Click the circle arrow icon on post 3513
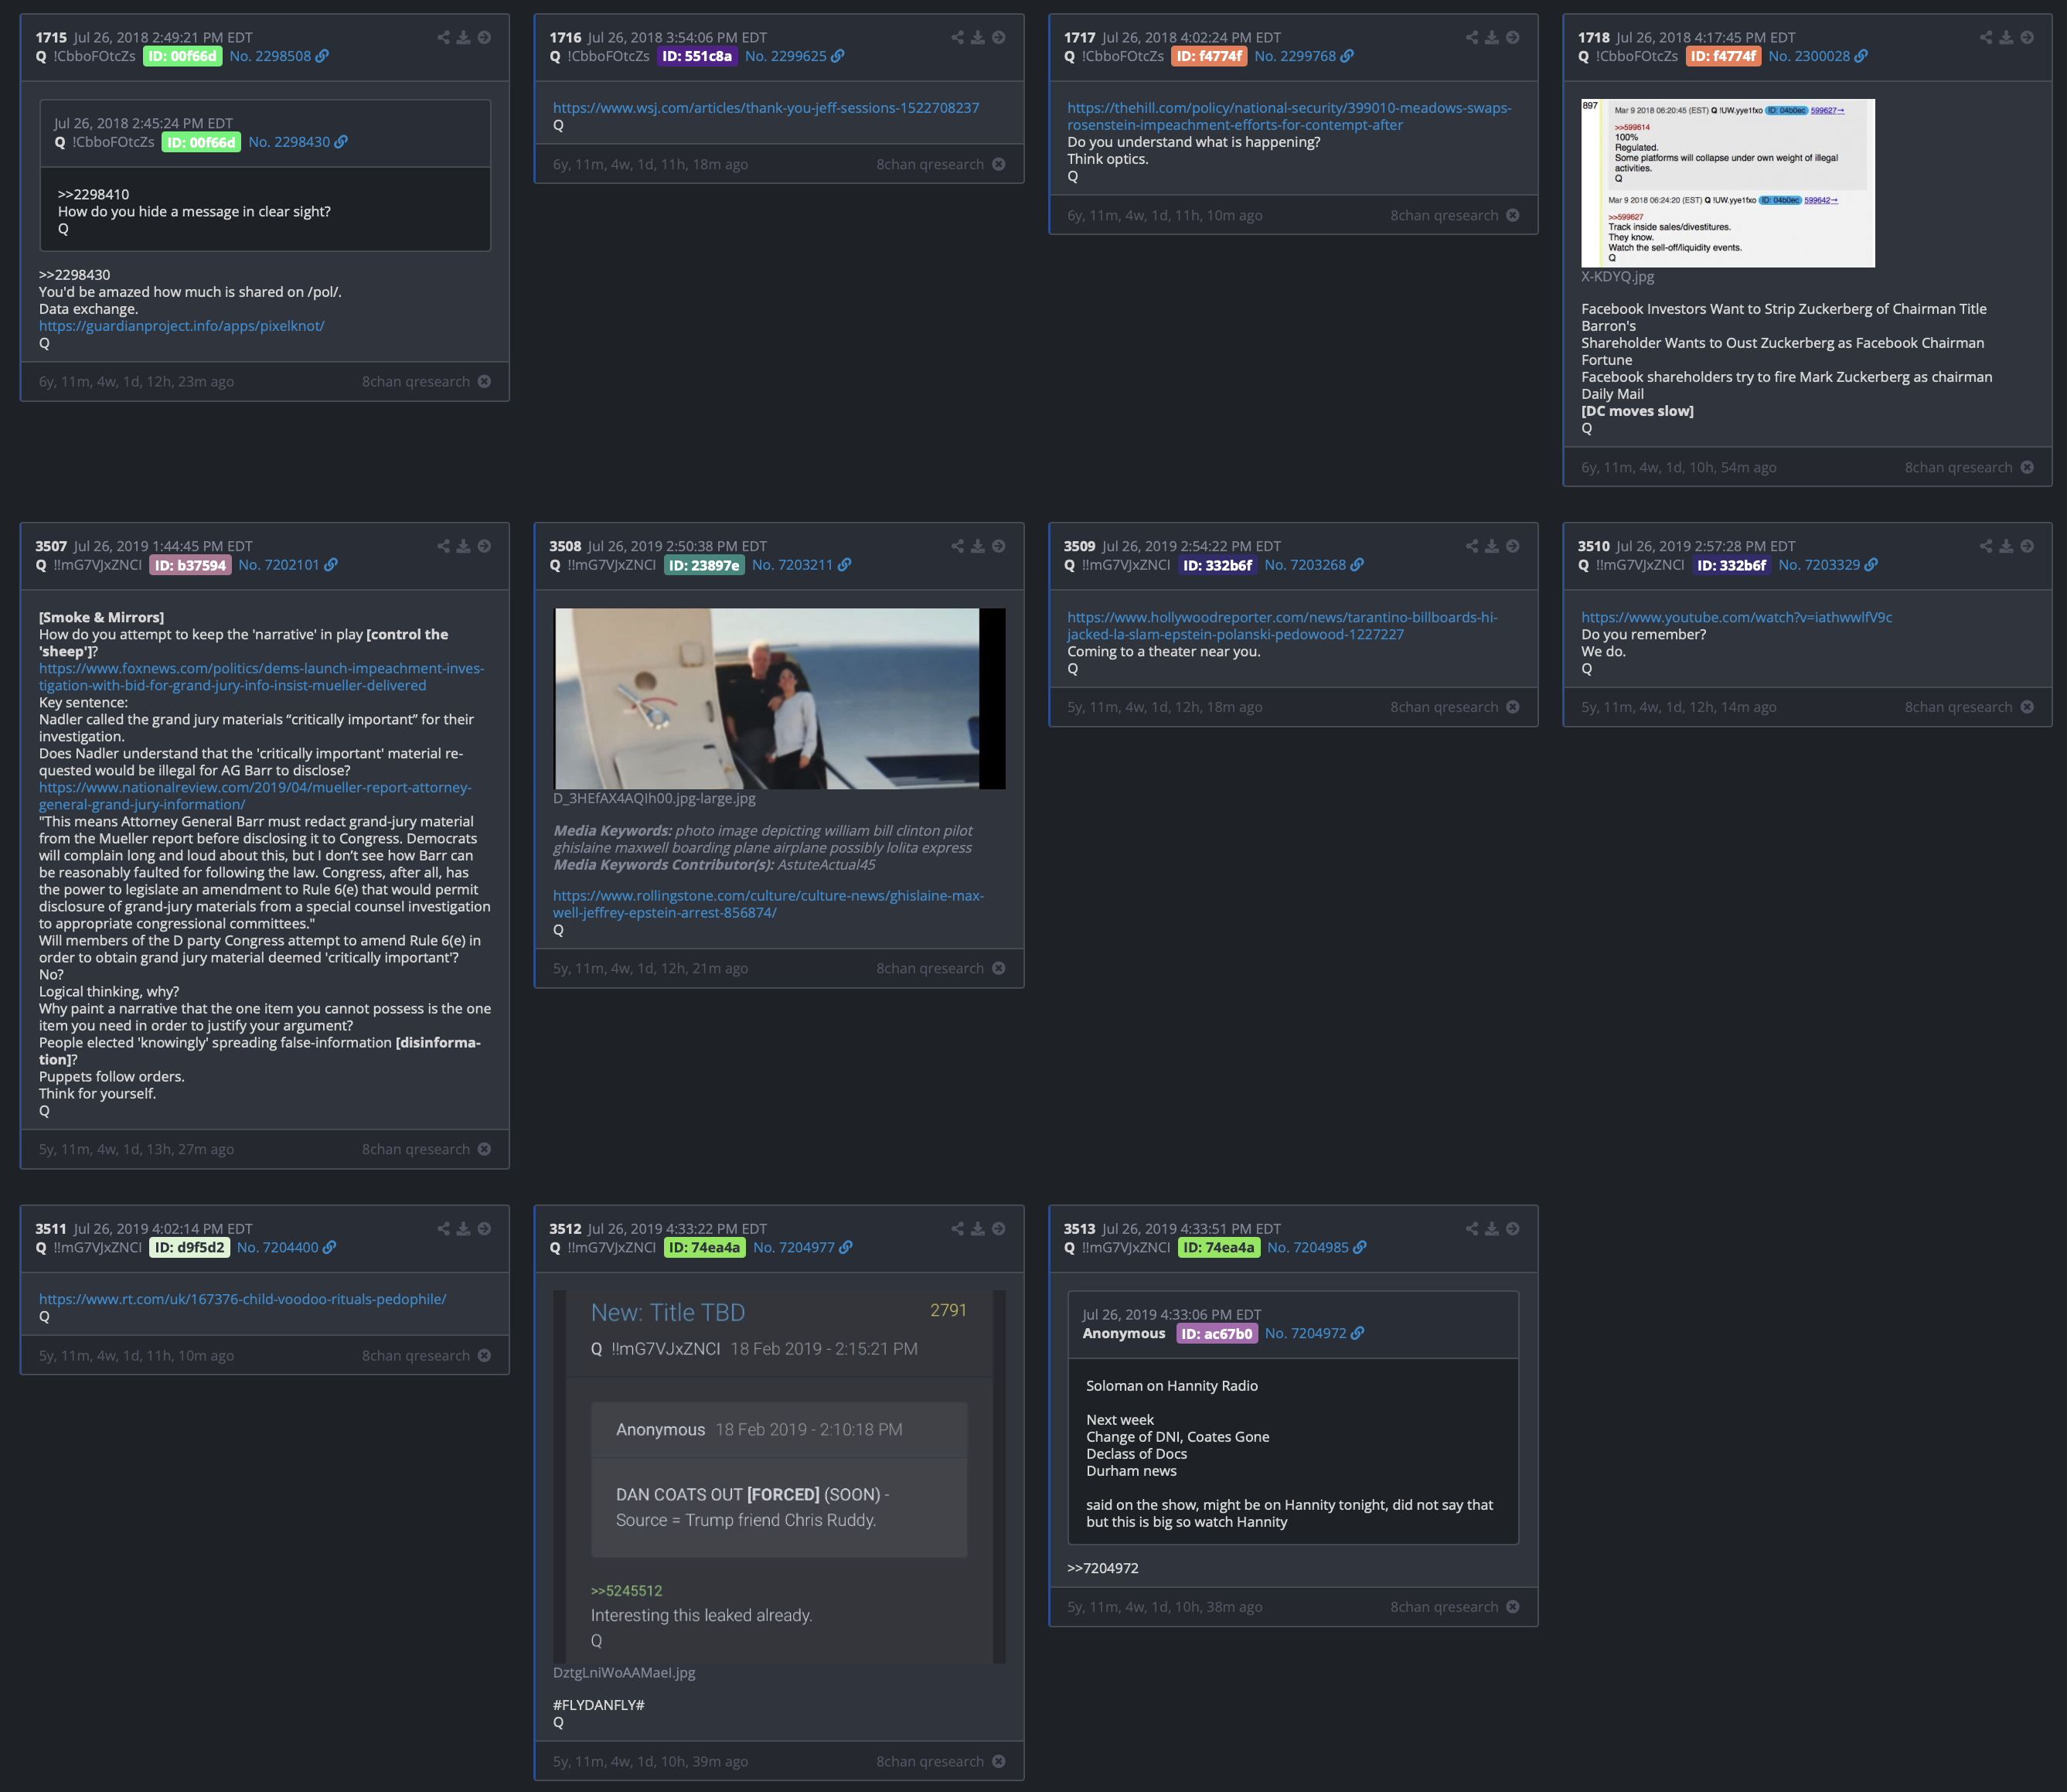The image size is (2067, 1792). pos(1512,1229)
